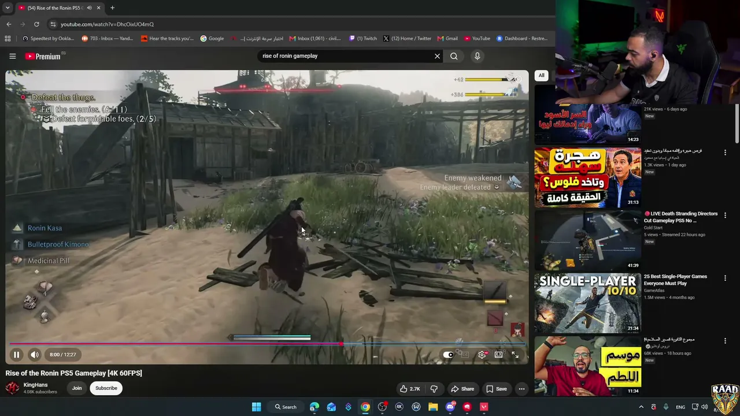
Task: Switch ENG input language in tray
Action: 680,407
